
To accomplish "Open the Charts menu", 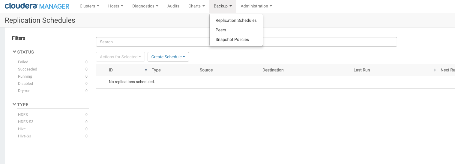I will point(196,6).
